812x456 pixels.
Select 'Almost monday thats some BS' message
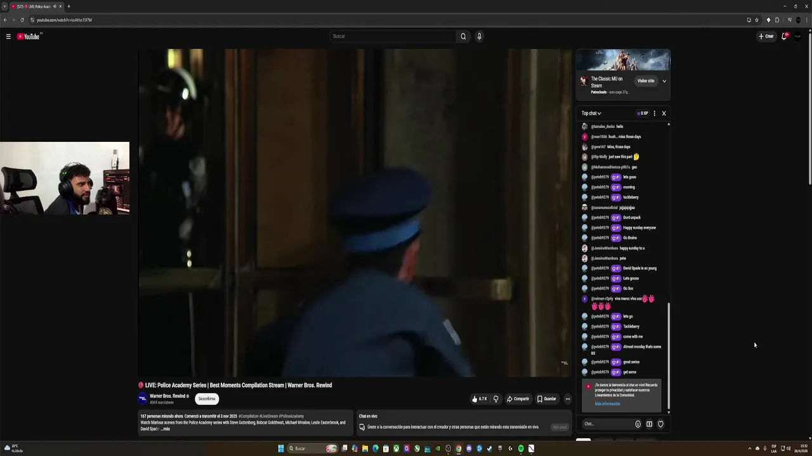(624, 349)
